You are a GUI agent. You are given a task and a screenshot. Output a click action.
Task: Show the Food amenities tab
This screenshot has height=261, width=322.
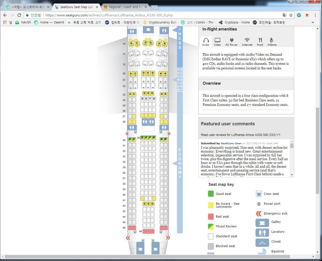(x=260, y=42)
